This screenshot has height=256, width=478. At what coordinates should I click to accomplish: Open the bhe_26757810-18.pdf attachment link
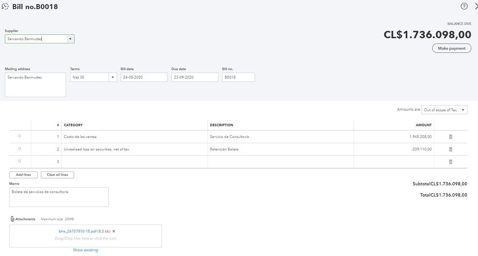click(78, 231)
